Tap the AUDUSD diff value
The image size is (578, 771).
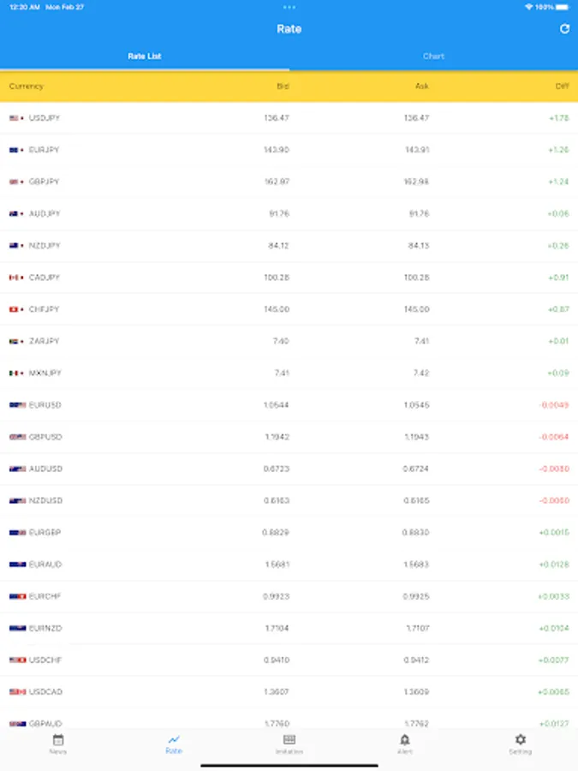click(x=554, y=469)
